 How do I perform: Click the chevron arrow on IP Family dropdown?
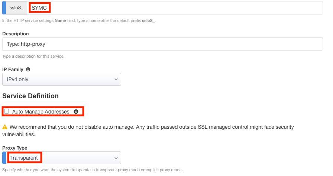pos(116,79)
